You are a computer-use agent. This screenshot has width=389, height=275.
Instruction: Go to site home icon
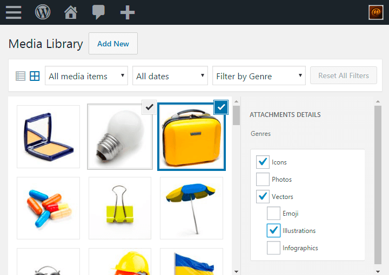click(71, 12)
